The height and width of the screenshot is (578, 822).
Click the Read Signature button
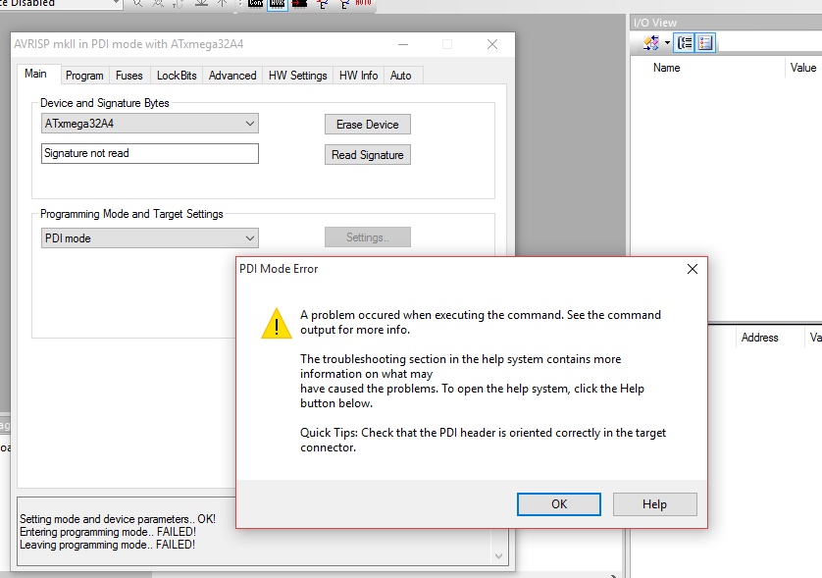tap(367, 155)
